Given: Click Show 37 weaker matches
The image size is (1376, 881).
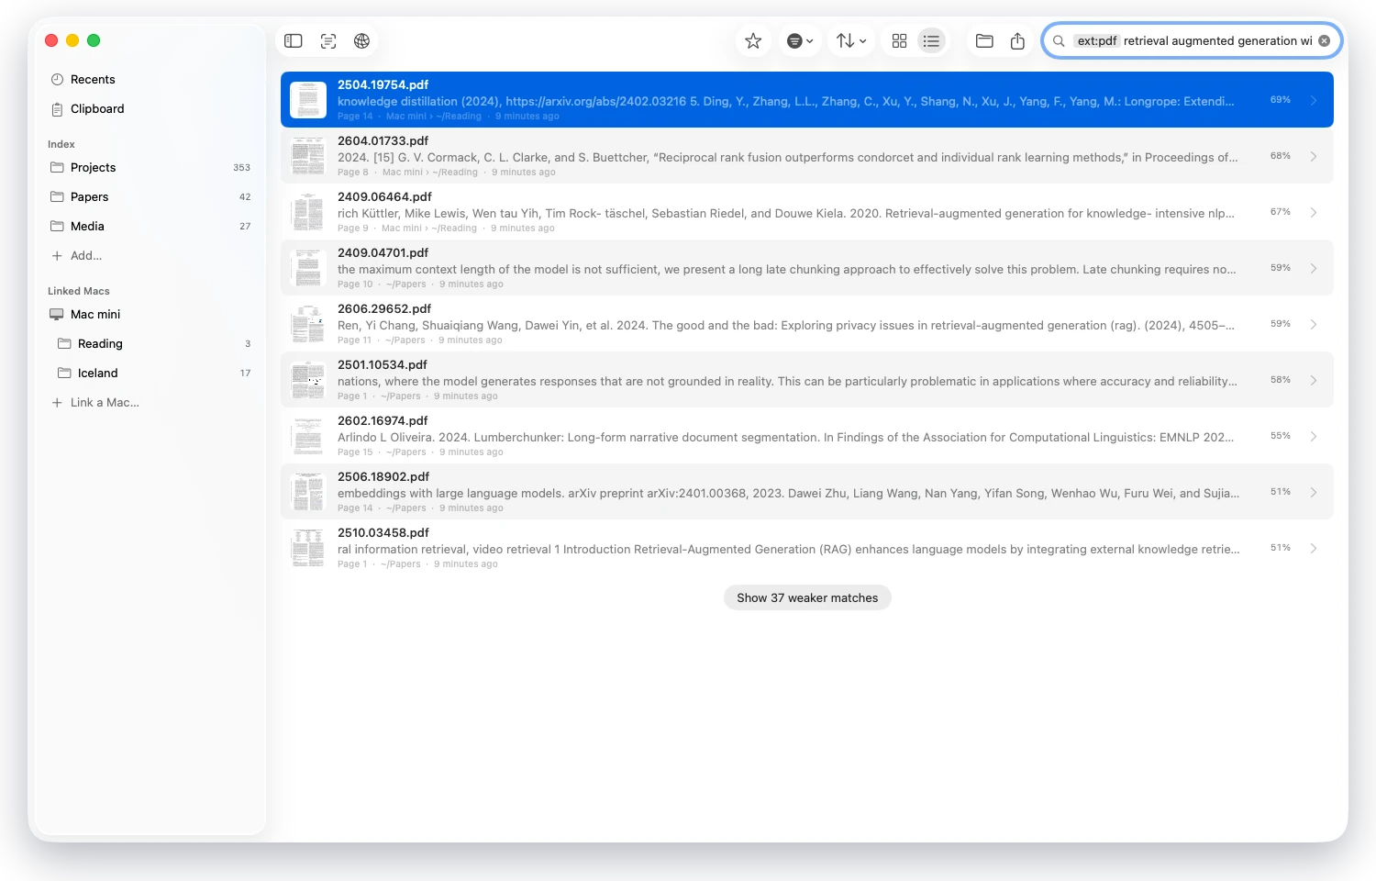Looking at the screenshot, I should pos(807,597).
